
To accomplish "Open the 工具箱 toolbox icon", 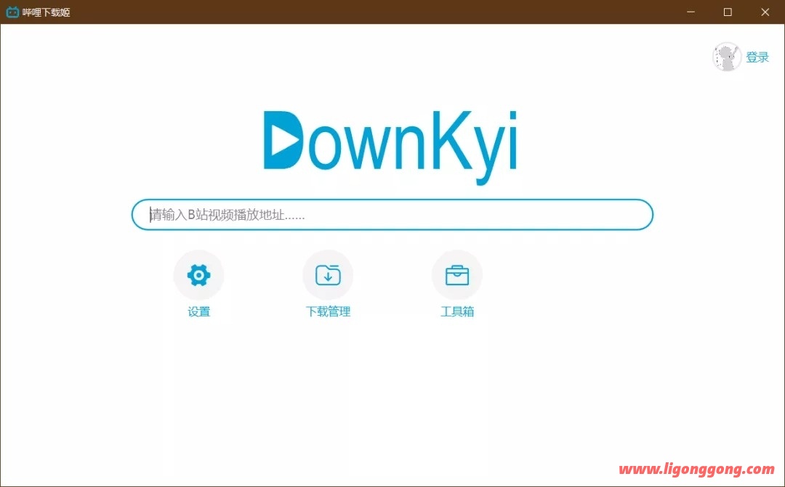I will point(457,275).
